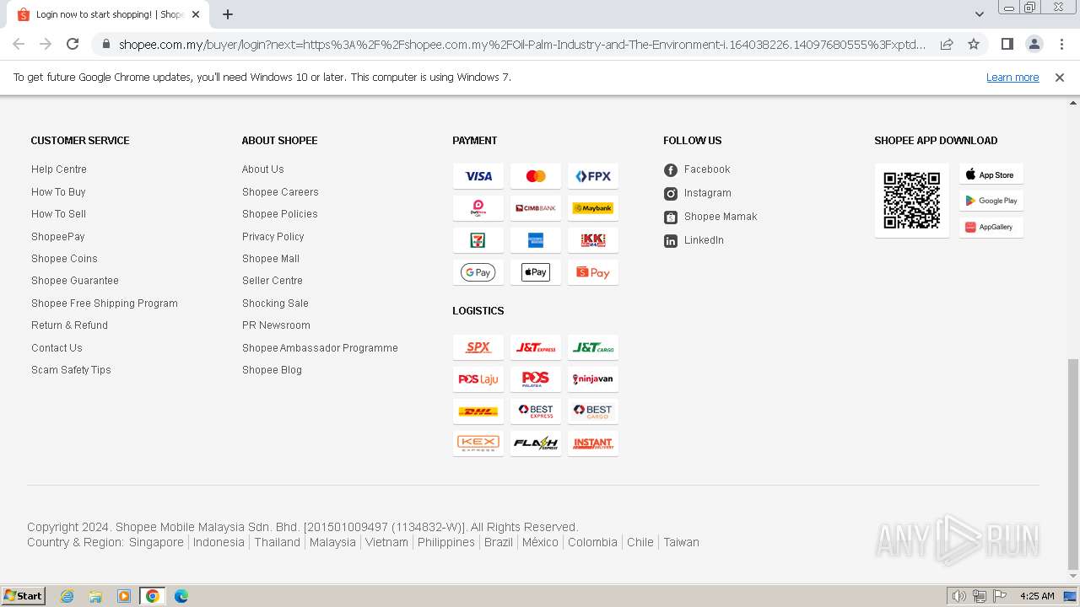Click the Learn more update link
Viewport: 1080px width, 607px height.
coord(1012,78)
